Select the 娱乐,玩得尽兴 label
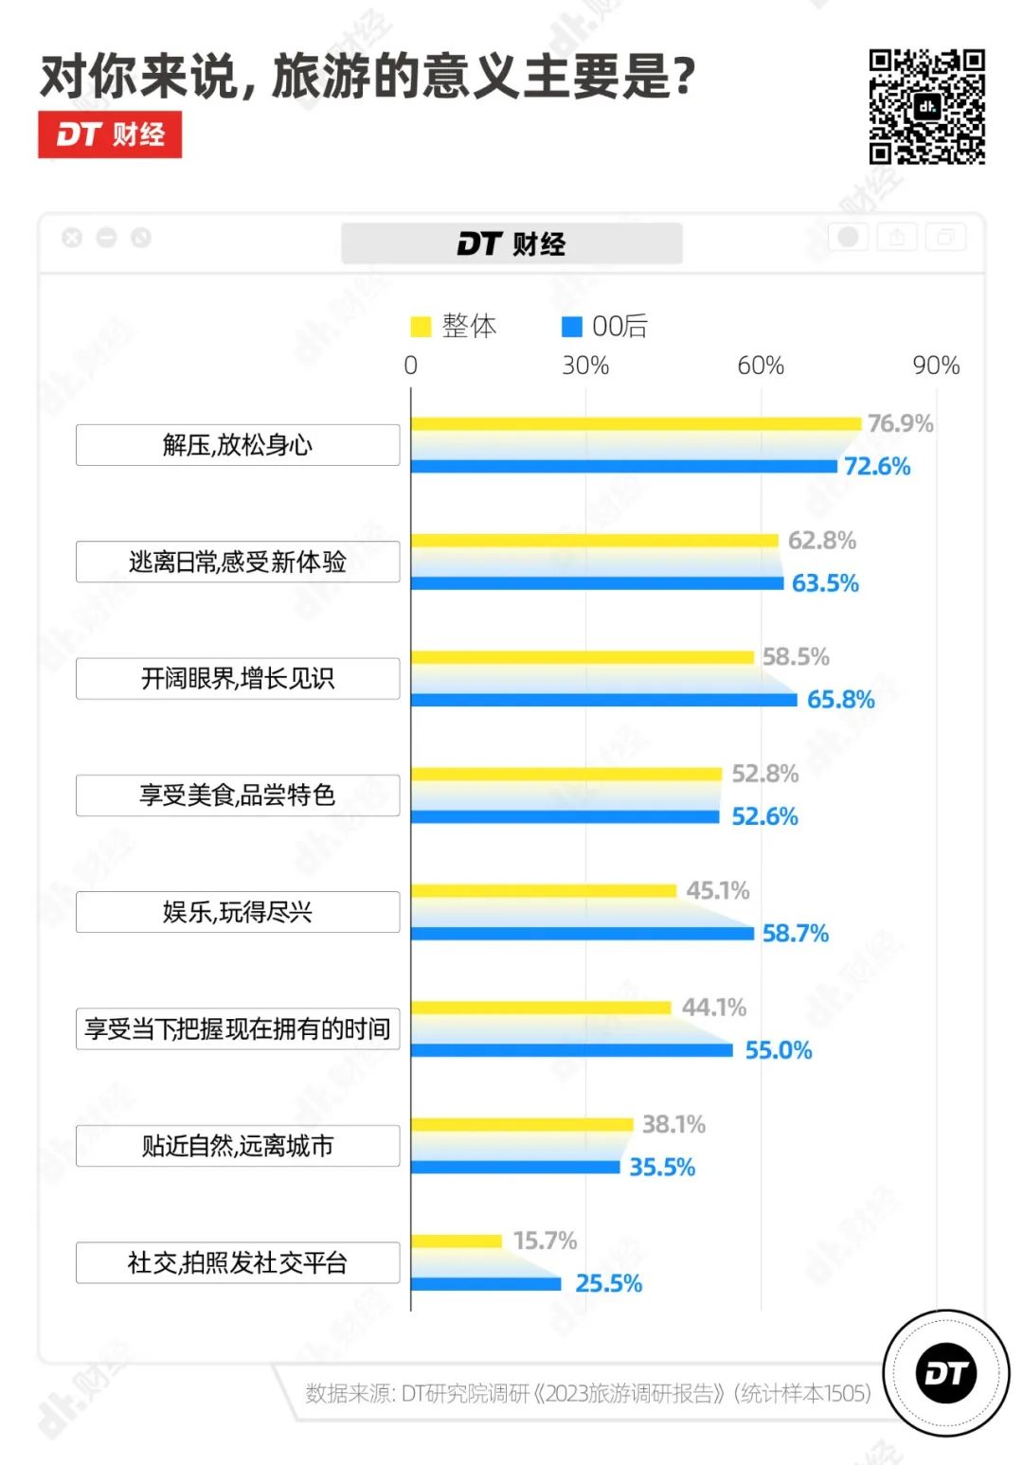The image size is (1023, 1465). click(238, 912)
